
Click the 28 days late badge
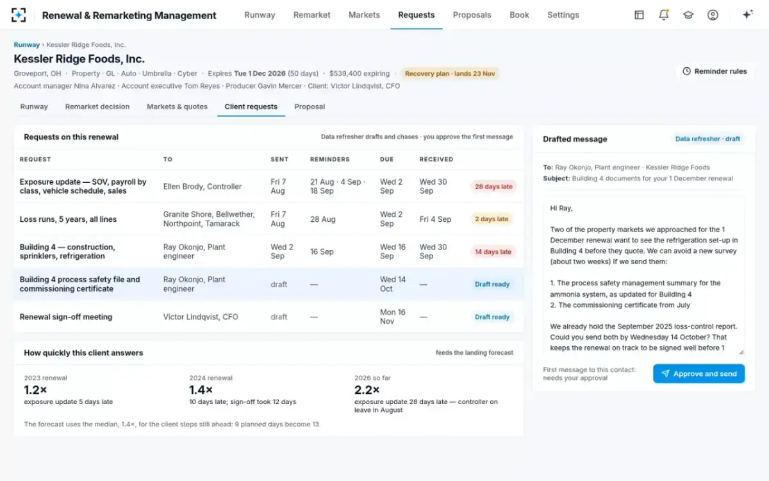point(493,187)
